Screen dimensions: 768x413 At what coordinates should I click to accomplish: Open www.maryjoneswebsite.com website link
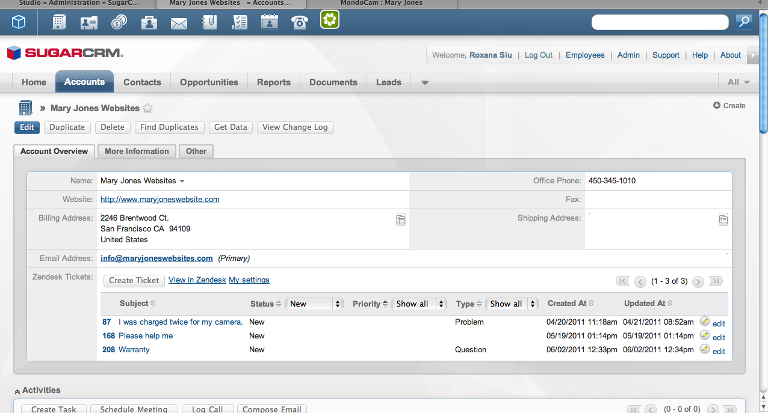click(160, 199)
